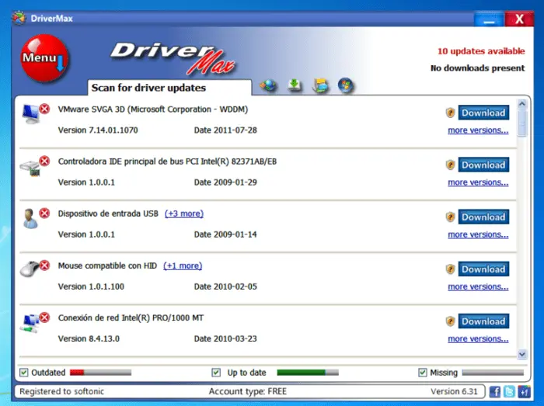Open more versions for Intel PRO/1000 MT
Screen dimensions: 544x406
pyautogui.click(x=478, y=338)
